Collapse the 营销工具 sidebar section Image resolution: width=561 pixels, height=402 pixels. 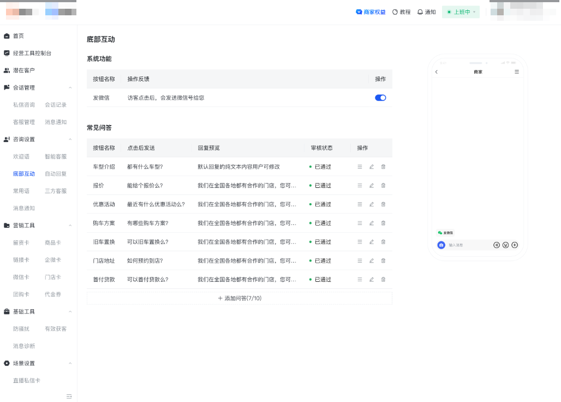(x=38, y=225)
